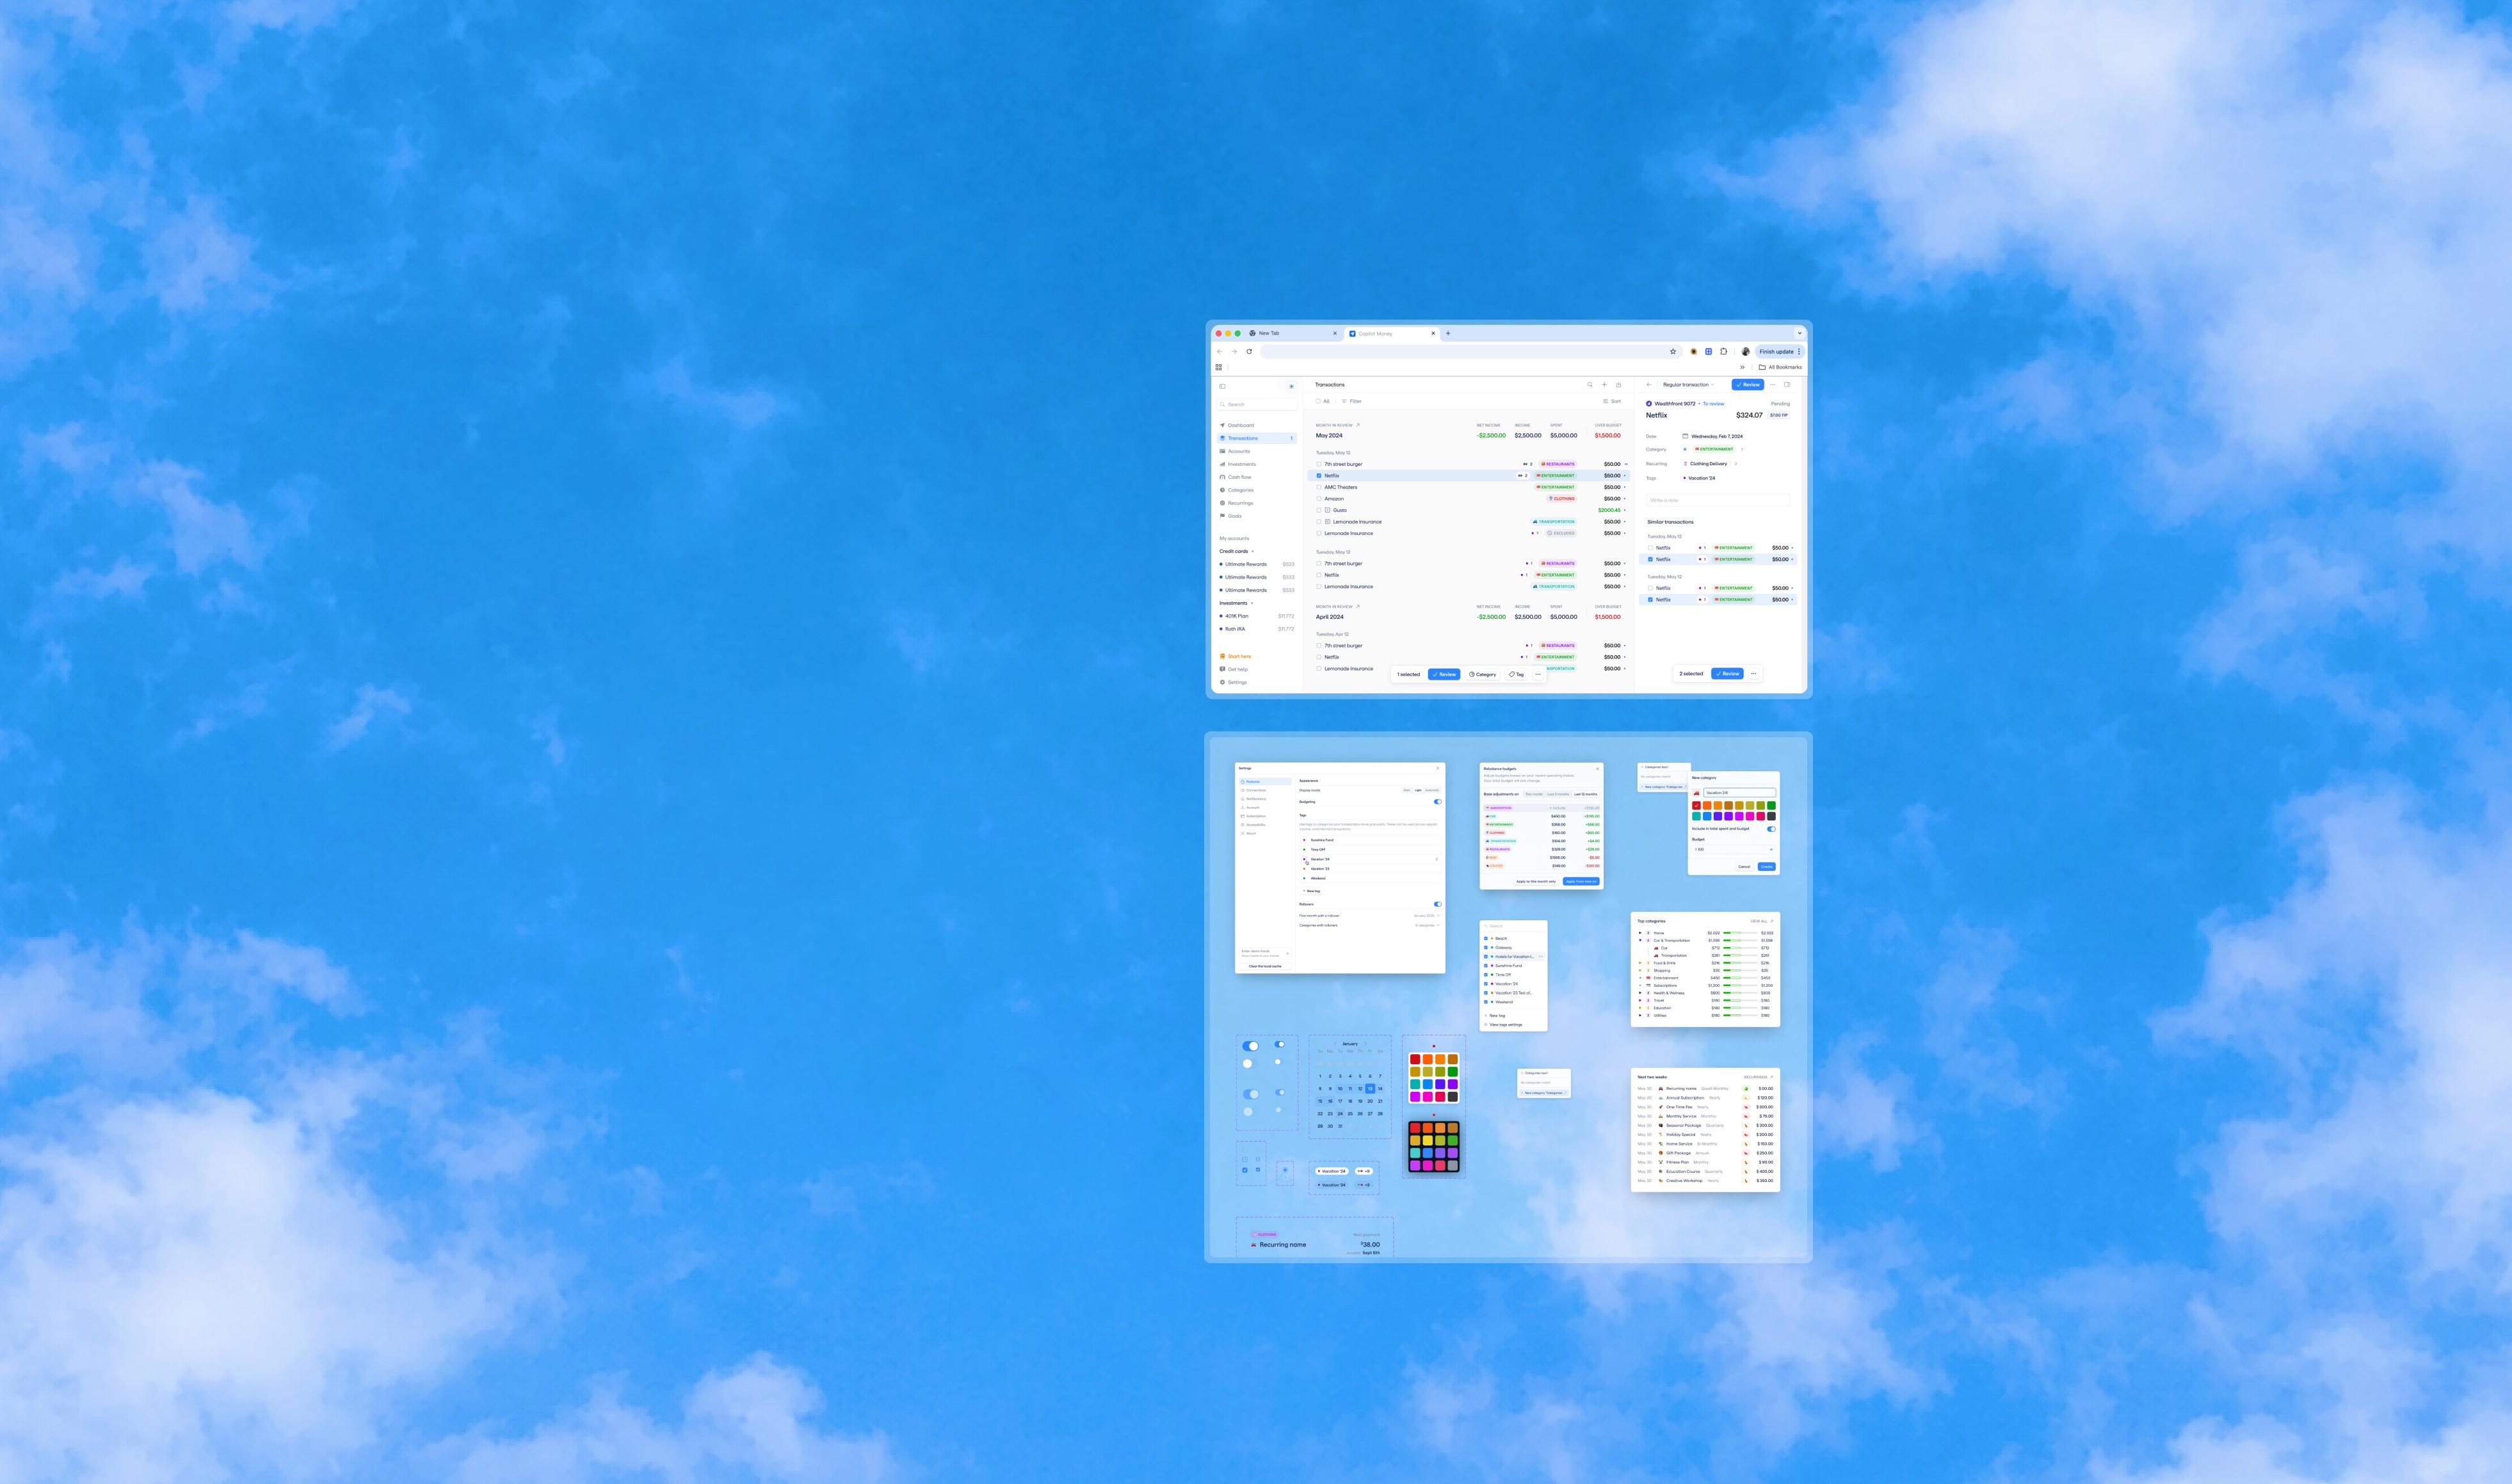Click the plus icon to add transaction
2512x1484 pixels.
1604,385
